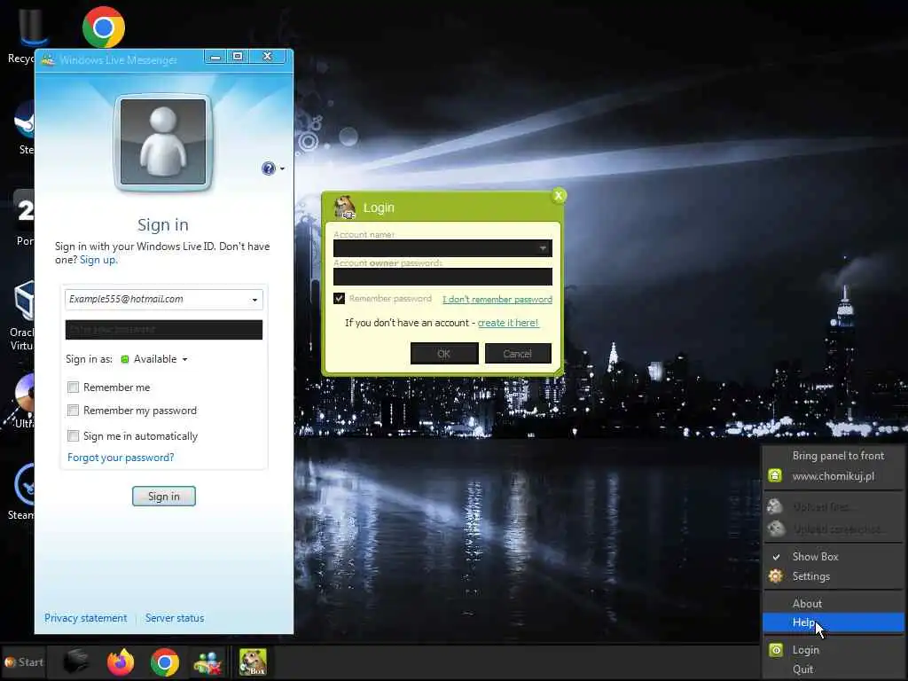Click the Messenger password input field
The image size is (908, 681).
pyautogui.click(x=164, y=330)
